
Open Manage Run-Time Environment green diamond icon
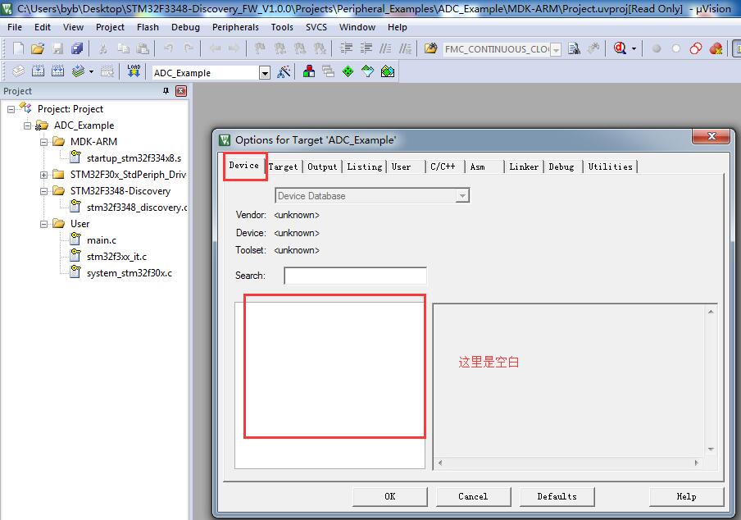coord(348,72)
